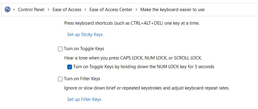Open the Set up Sticky Keys link
The height and width of the screenshot is (109, 258).
pos(85,35)
